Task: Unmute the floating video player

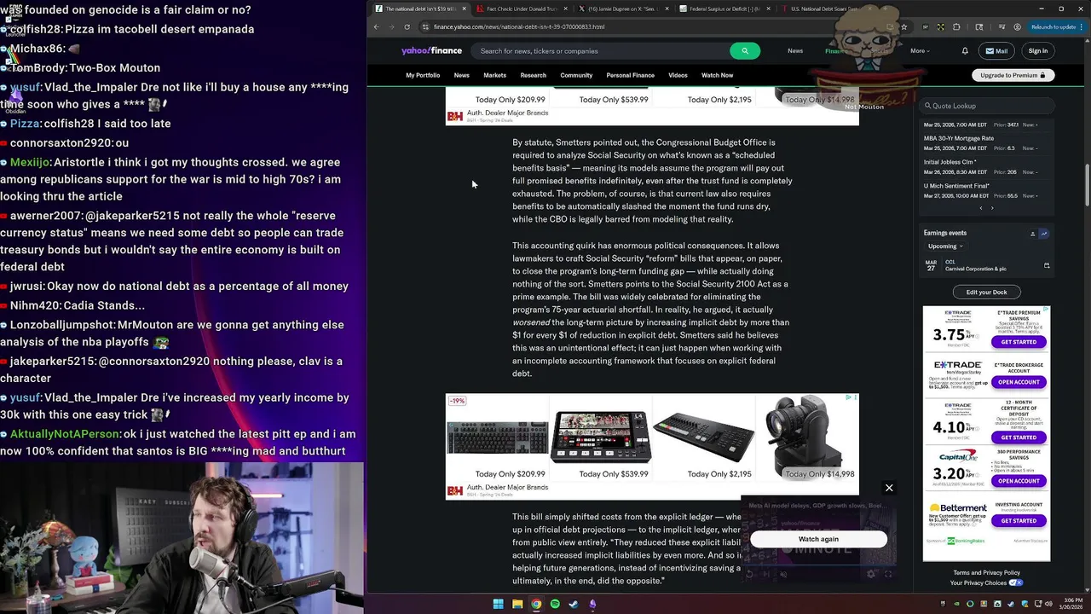Action: point(783,574)
